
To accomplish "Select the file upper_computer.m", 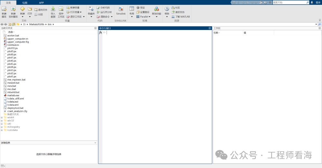I will point(18,39).
